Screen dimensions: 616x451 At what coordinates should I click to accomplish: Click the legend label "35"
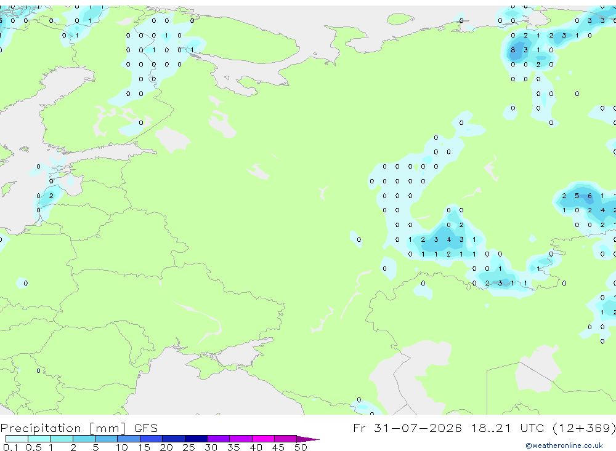233,447
